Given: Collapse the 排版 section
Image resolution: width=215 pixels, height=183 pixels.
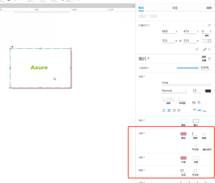Looking at the screenshot, I should 142,76.
